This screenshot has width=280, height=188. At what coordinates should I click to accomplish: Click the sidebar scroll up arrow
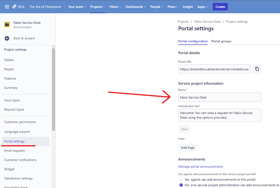[x=53, y=47]
